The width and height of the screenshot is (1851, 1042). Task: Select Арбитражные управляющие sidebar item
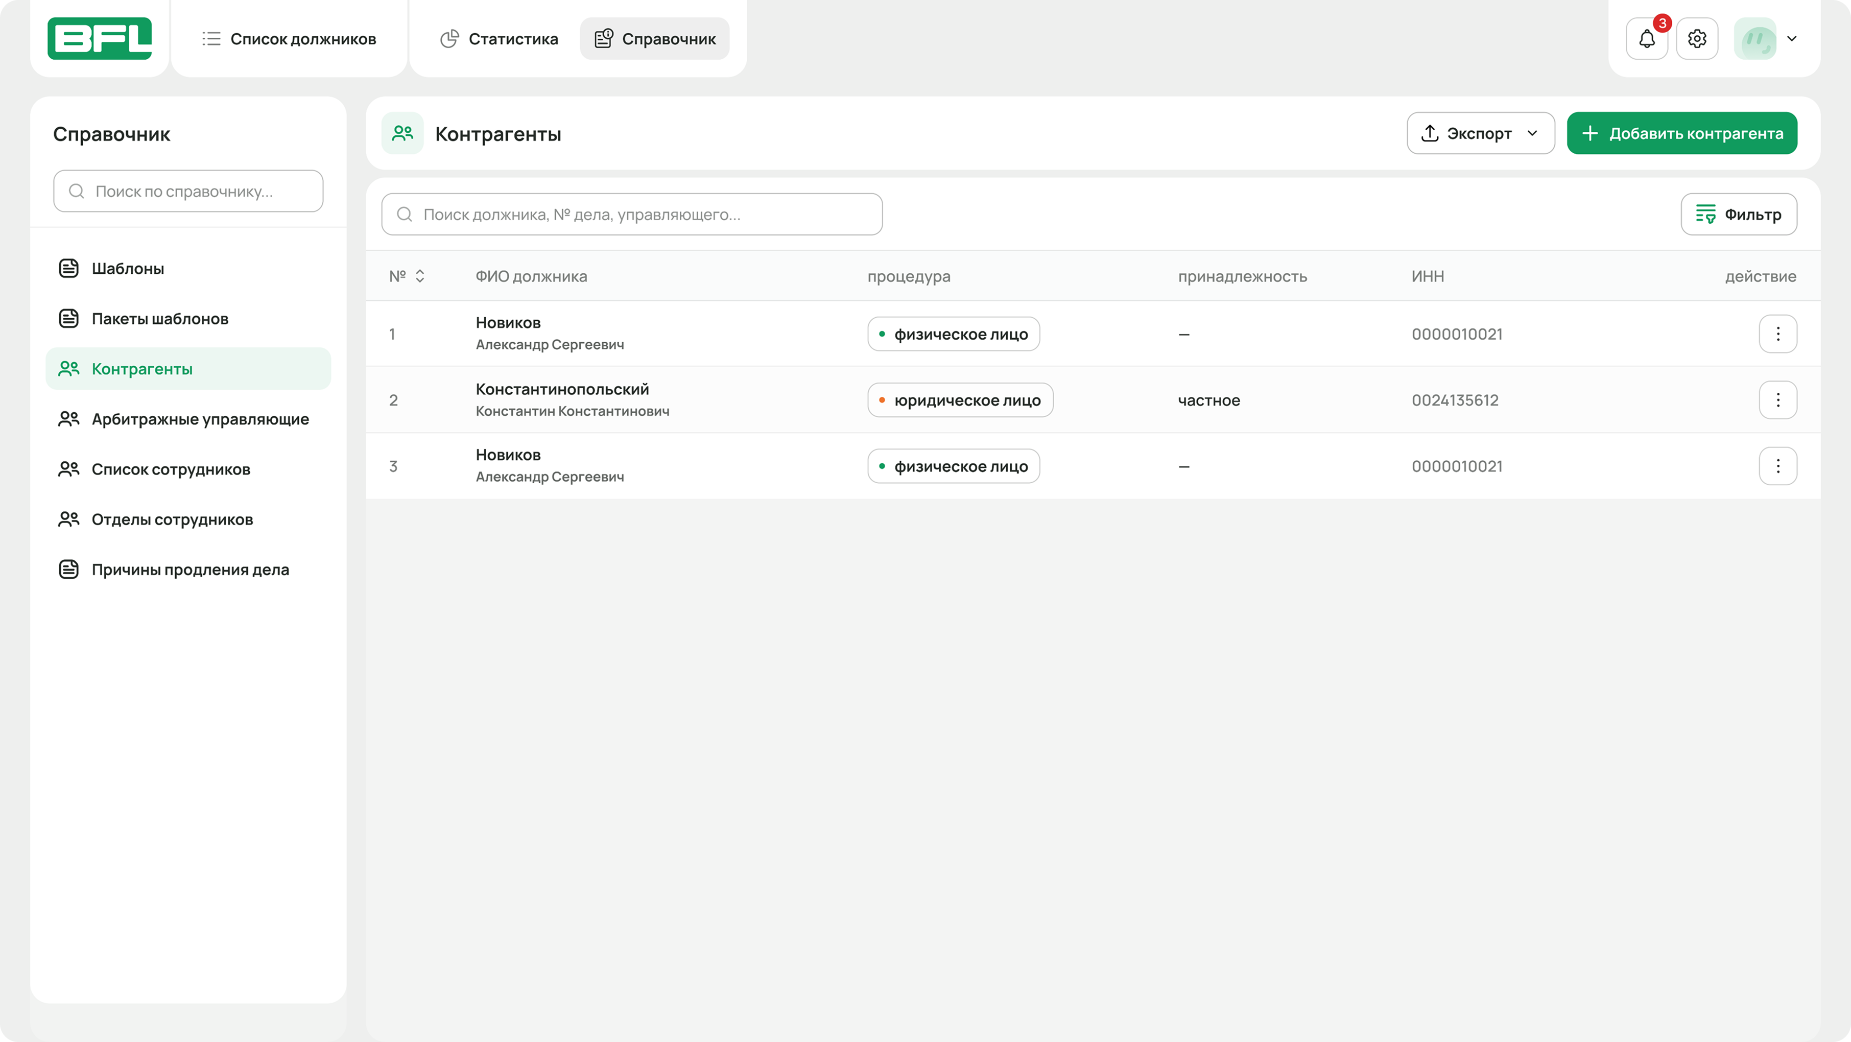tap(200, 419)
